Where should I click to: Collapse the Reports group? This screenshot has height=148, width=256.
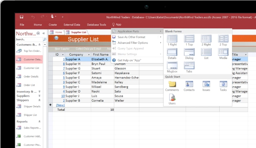click(39, 121)
